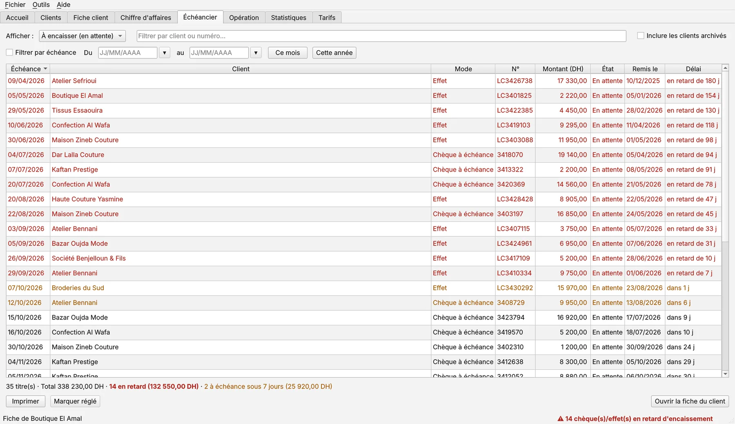735x424 pixels.
Task: Expand the Afficher combo box
Action: [x=82, y=36]
